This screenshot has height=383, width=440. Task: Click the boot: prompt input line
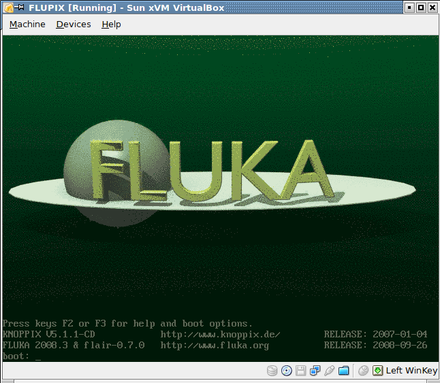point(22,356)
